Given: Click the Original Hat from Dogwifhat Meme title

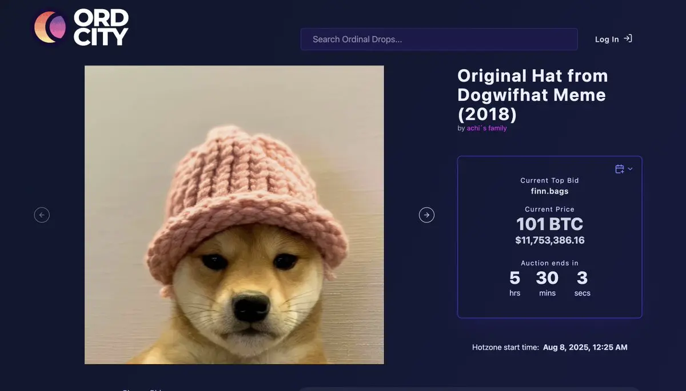Looking at the screenshot, I should tap(533, 95).
